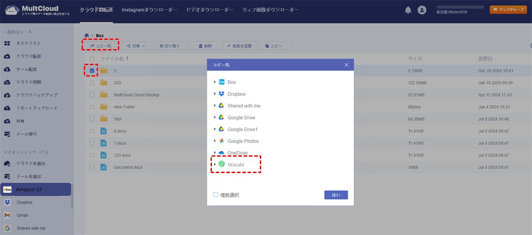
Task: Click the 削除 (delete) toolbar button
Action: (205, 46)
